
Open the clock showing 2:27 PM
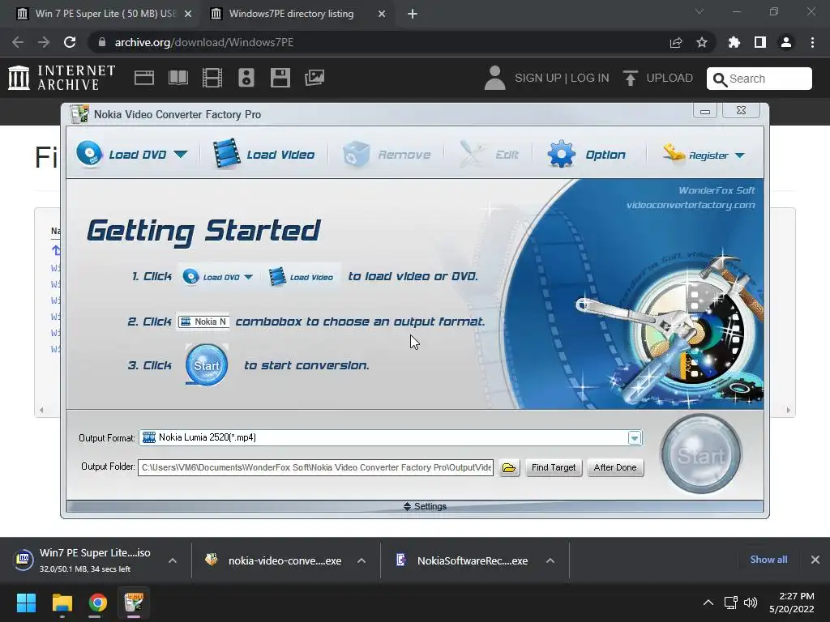pos(791,603)
